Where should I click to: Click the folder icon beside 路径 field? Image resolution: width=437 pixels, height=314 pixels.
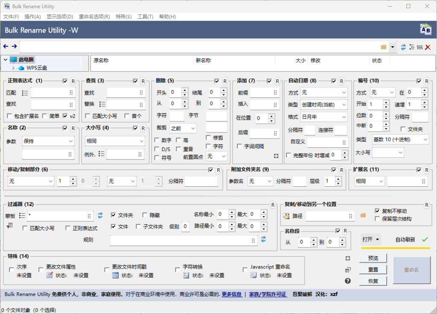click(x=363, y=215)
